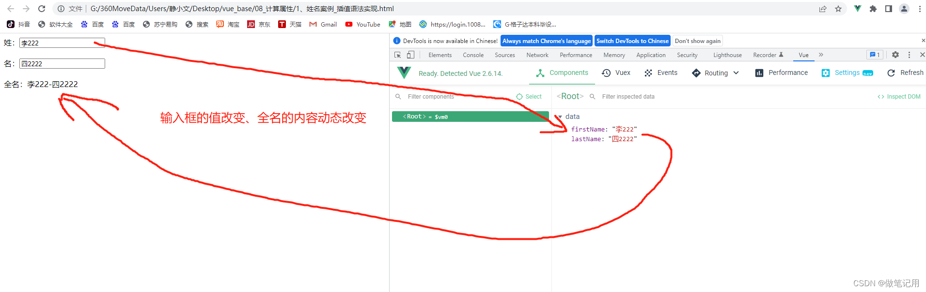Screen dimensions: 926x292
Task: Expand more DevTools tabs chevron
Action: [821, 55]
